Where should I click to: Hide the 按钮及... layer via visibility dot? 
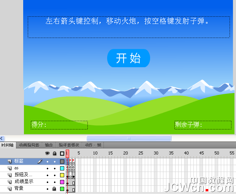(48, 175)
